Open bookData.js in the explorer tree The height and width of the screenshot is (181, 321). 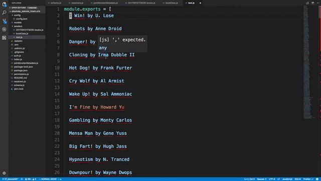coord(22,34)
